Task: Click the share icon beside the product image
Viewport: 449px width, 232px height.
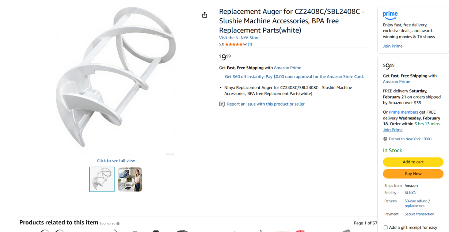Action: (x=205, y=15)
